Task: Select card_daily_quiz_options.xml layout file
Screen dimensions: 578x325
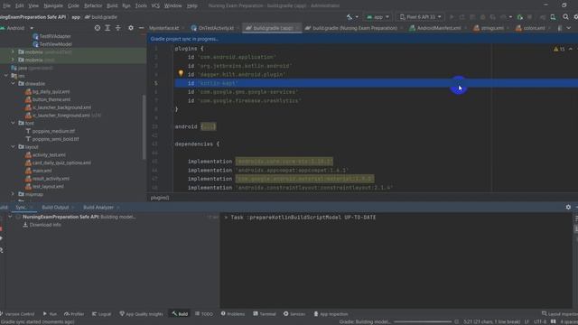Action: click(61, 162)
